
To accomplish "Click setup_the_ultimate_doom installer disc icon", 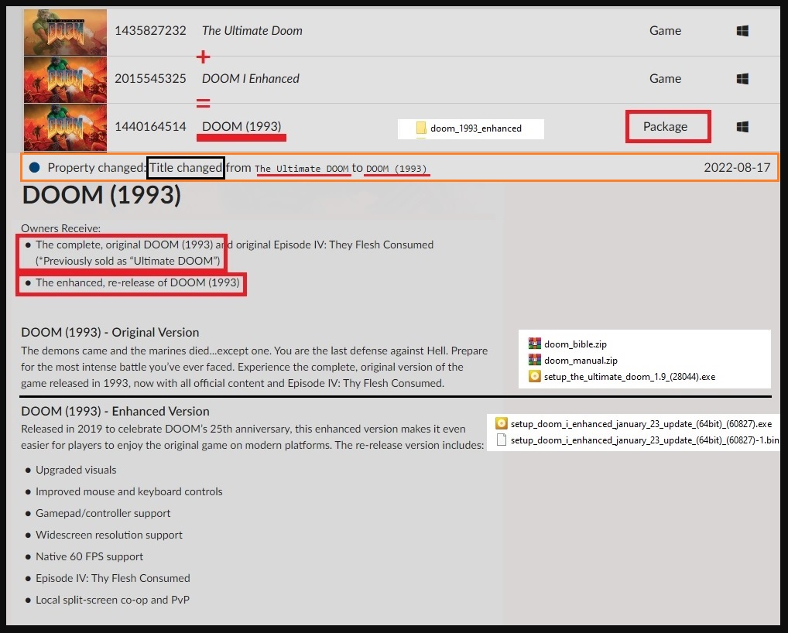I will [535, 376].
